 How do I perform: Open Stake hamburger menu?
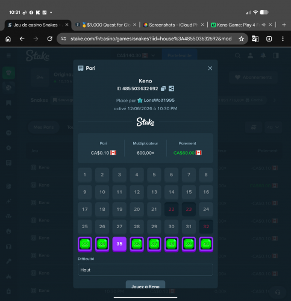(8, 55)
